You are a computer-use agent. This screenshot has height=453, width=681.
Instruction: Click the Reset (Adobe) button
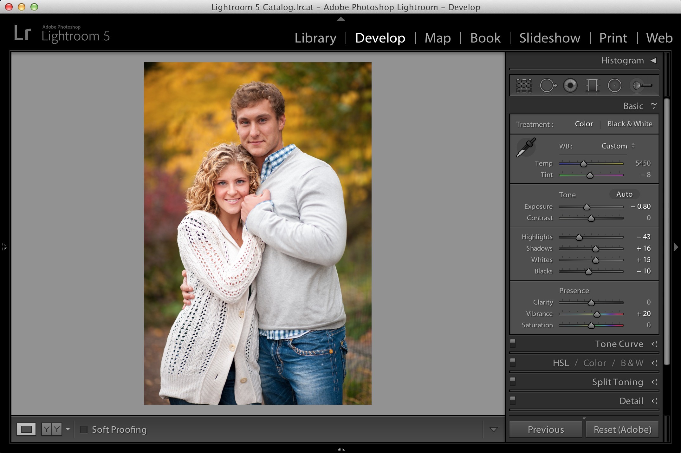(622, 430)
